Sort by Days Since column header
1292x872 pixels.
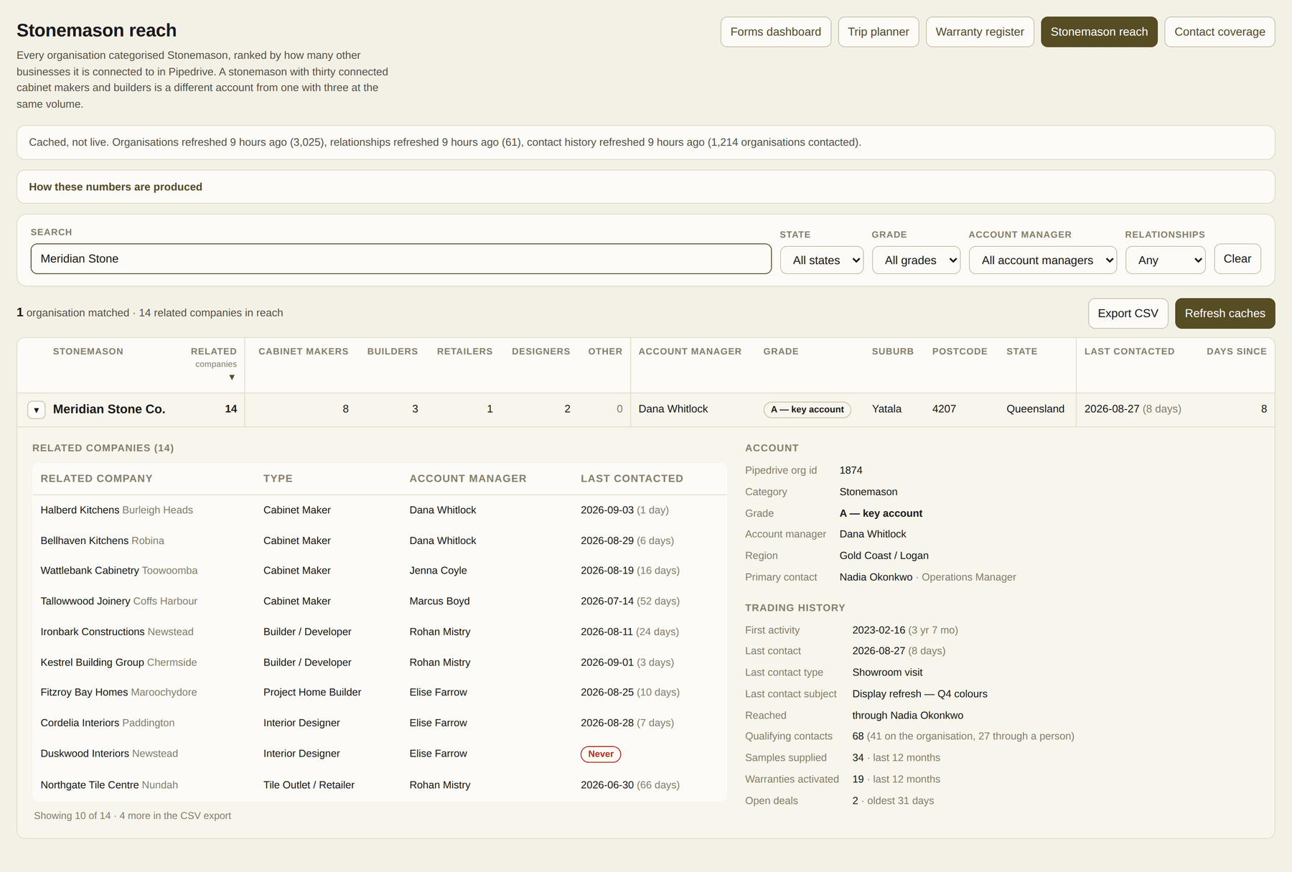tap(1236, 351)
